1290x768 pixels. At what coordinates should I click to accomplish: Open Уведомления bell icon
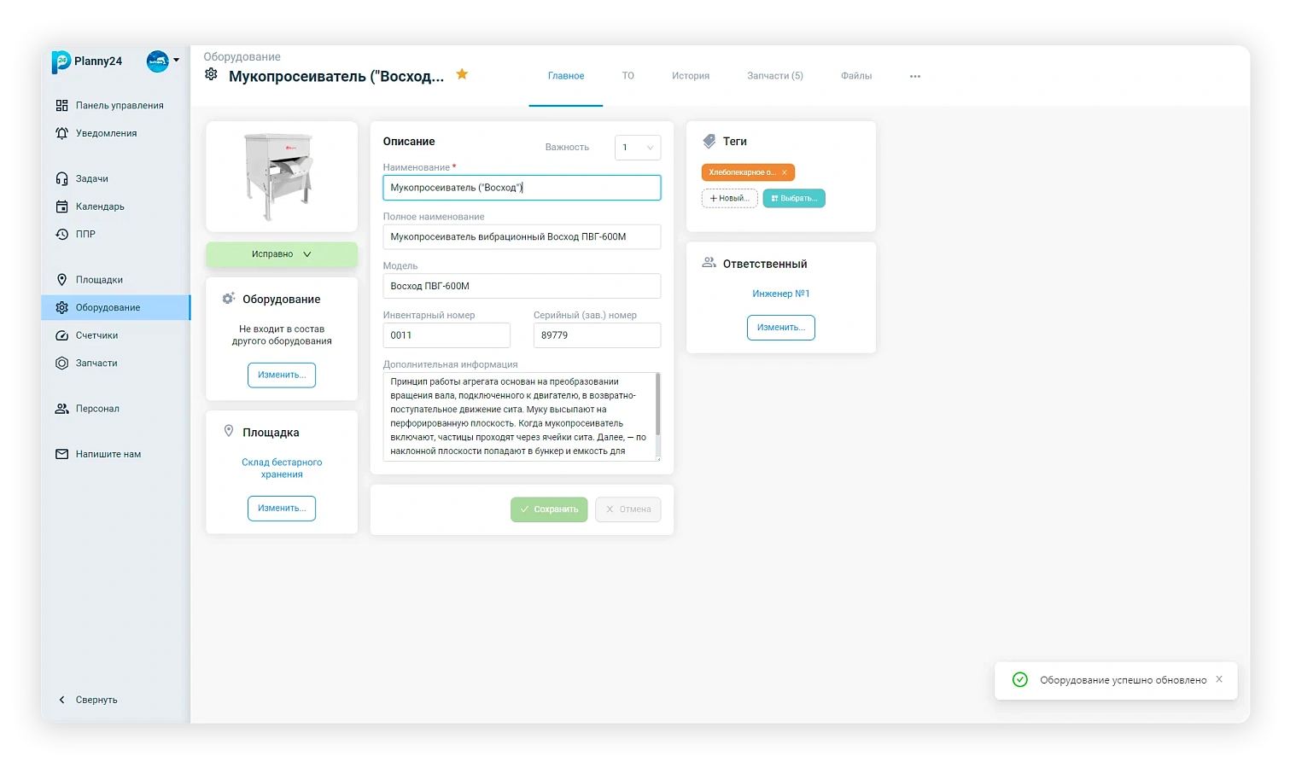pyautogui.click(x=61, y=133)
